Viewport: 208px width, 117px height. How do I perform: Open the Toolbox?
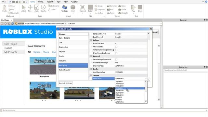coord(65,8)
